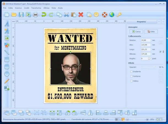The width and height of the screenshot is (168, 124).
Task: Open the File menu
Action: tap(5, 8)
